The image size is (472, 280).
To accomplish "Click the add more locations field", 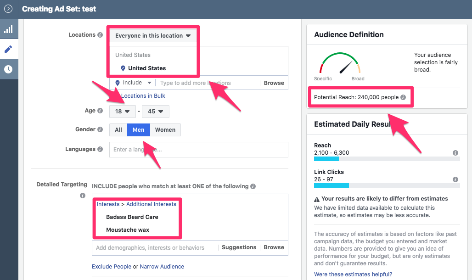I will pos(208,83).
